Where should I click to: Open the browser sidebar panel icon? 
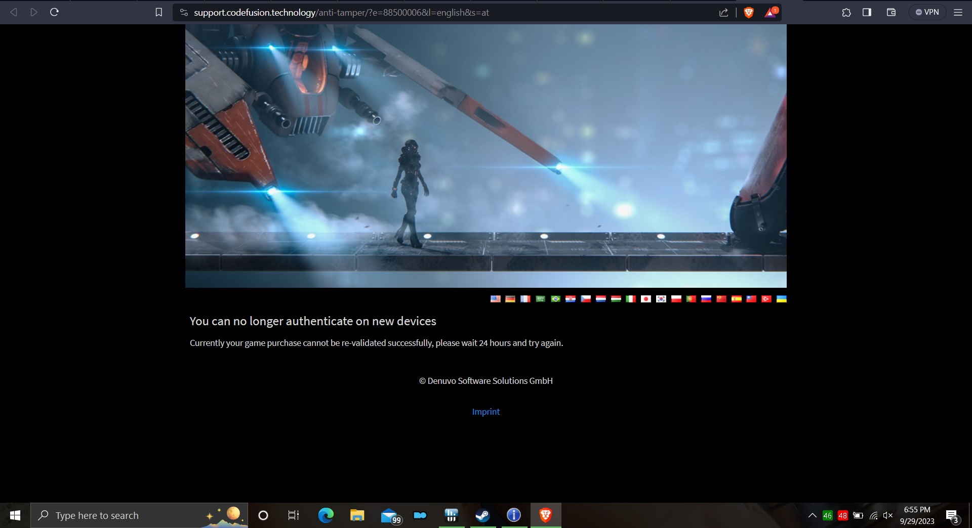(x=867, y=12)
